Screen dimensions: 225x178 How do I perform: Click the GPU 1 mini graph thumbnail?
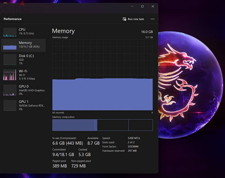pyautogui.click(x=10, y=105)
